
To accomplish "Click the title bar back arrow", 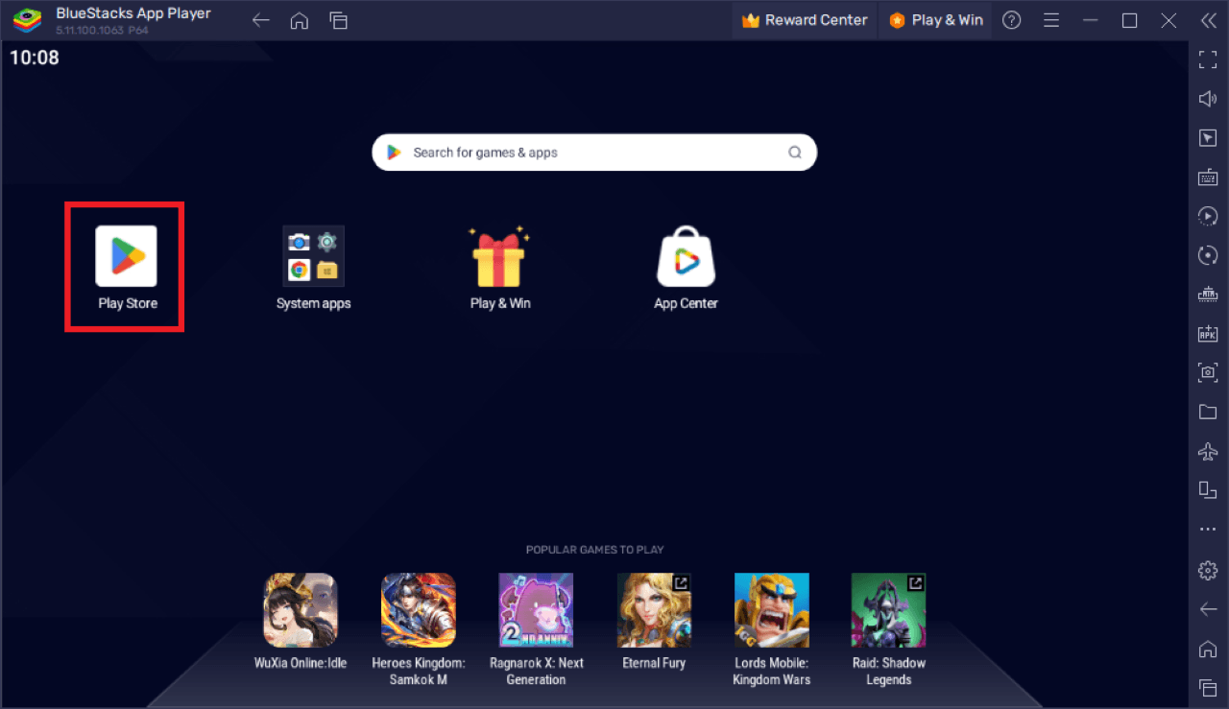I will coord(260,20).
